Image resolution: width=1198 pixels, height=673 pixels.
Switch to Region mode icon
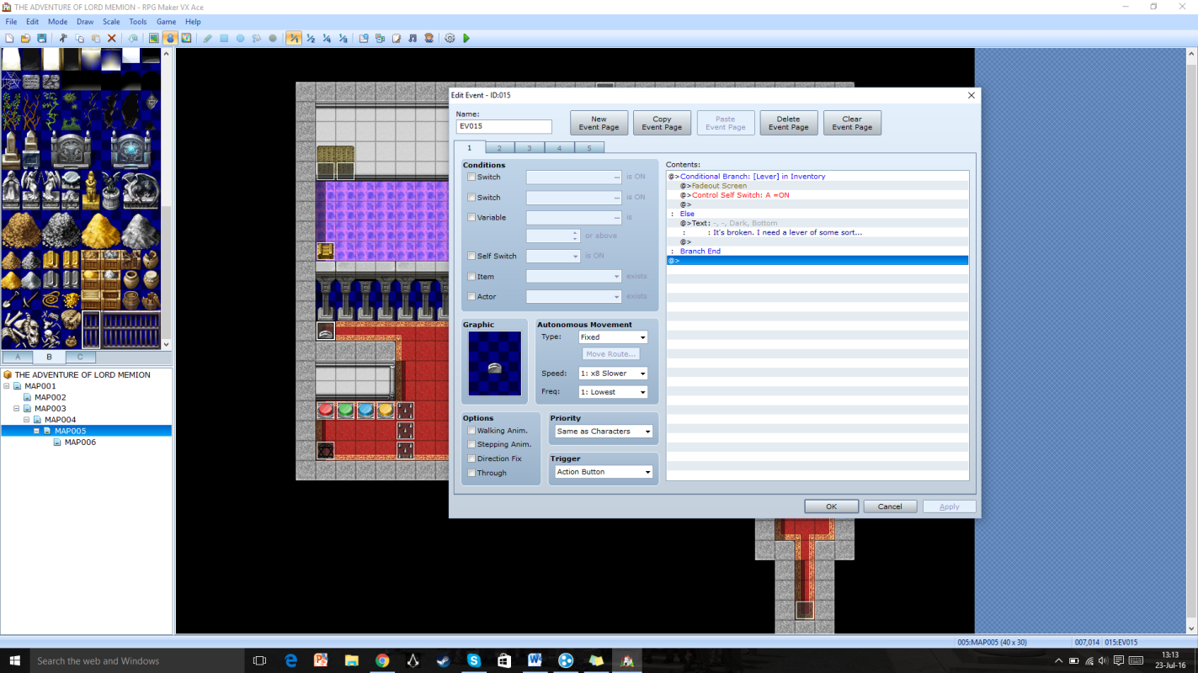pyautogui.click(x=185, y=38)
